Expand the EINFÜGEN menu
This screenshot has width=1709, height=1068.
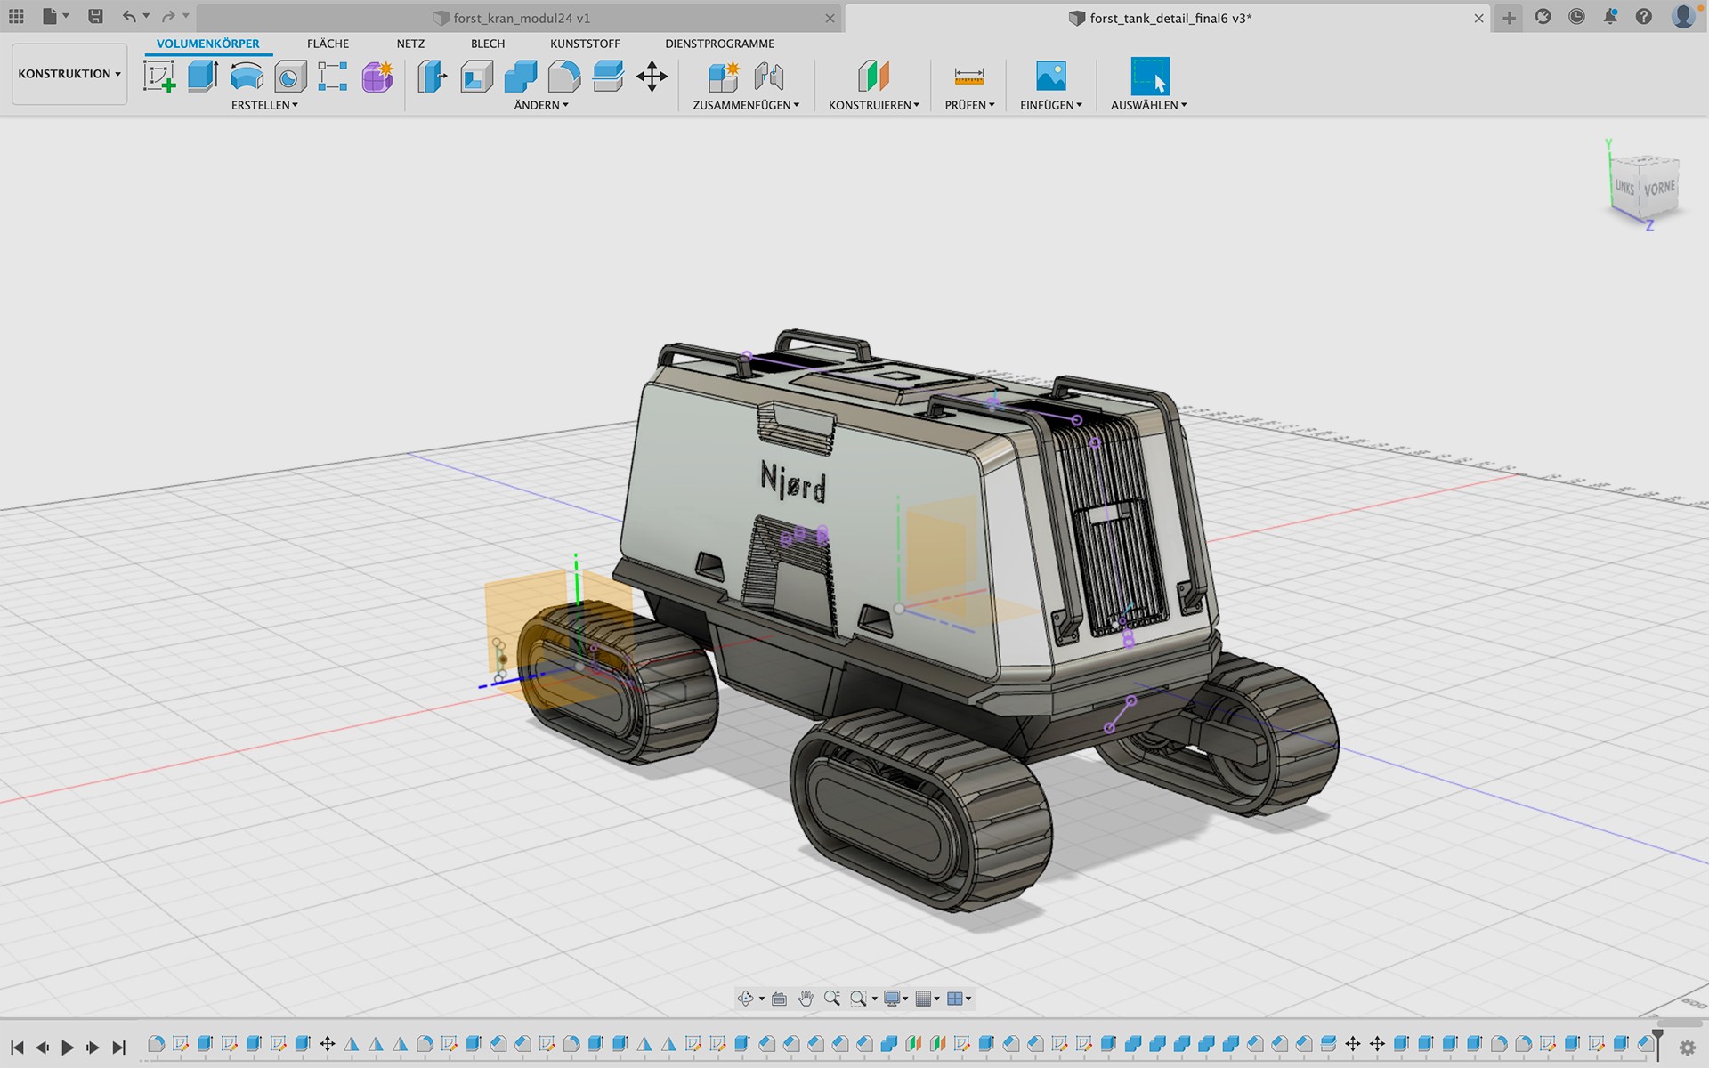click(x=1051, y=105)
